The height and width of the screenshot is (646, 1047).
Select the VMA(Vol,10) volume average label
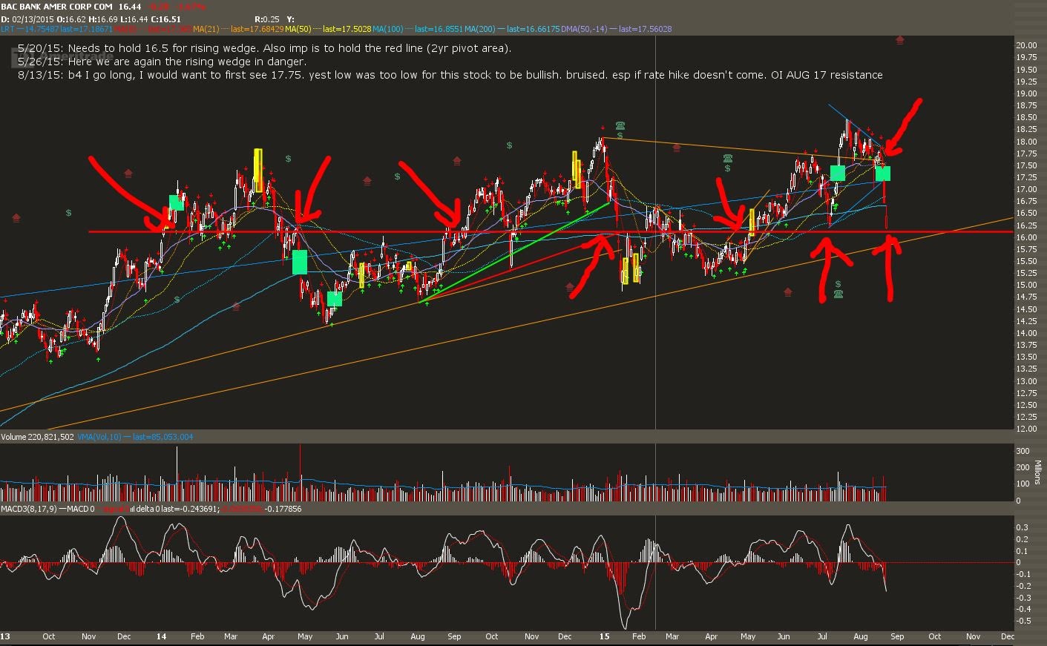(99, 437)
